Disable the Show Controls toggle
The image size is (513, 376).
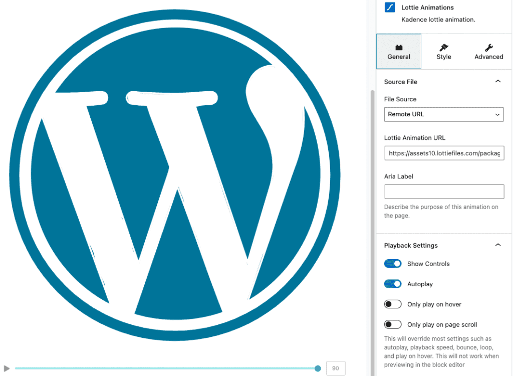(393, 264)
